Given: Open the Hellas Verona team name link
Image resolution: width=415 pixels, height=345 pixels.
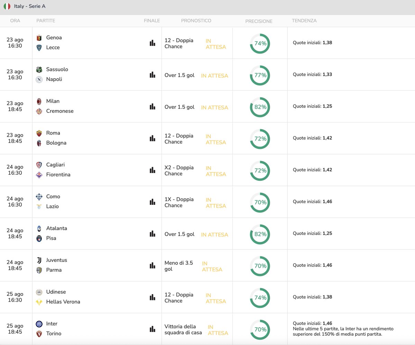Looking at the screenshot, I should [x=63, y=302].
